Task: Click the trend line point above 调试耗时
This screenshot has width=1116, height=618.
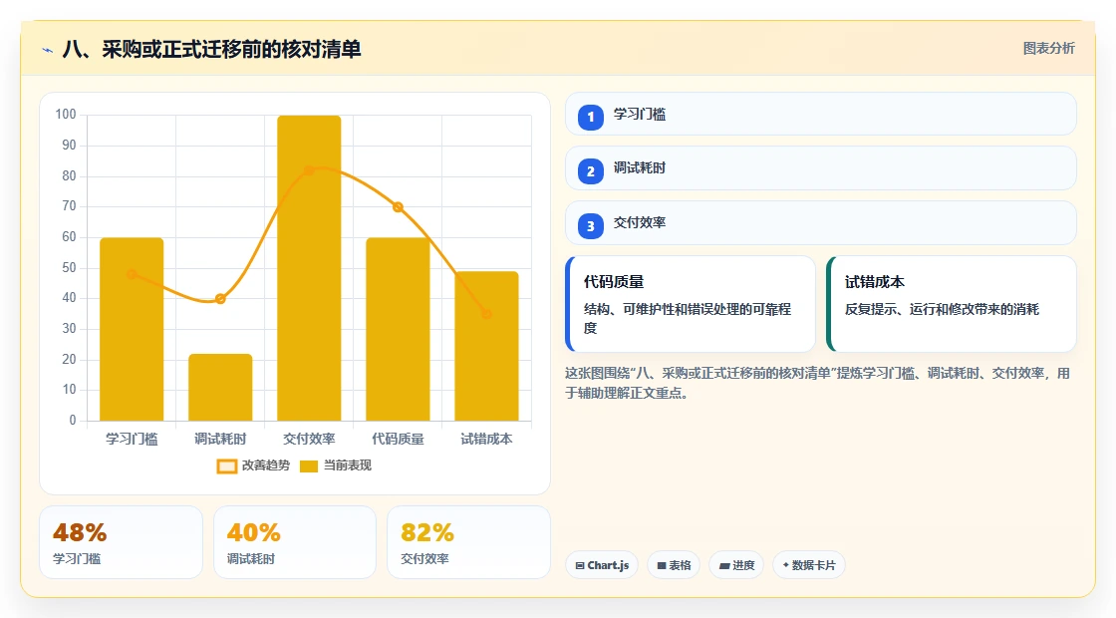Action: click(x=220, y=299)
